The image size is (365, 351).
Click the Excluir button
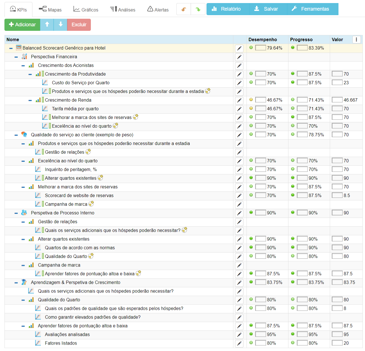tap(79, 25)
